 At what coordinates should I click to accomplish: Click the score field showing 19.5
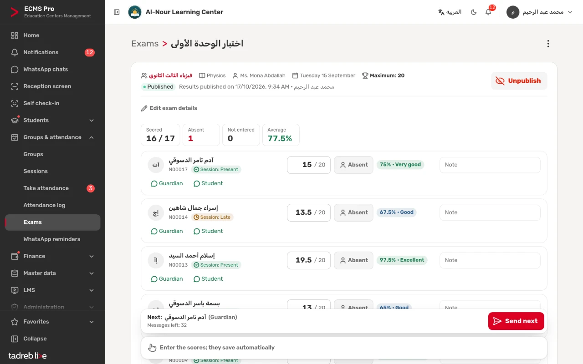309,260
